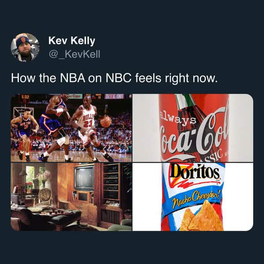Viewport: 264px width, 264px height.
Task: Click the Knicks player on the far left
Action: (24, 134)
